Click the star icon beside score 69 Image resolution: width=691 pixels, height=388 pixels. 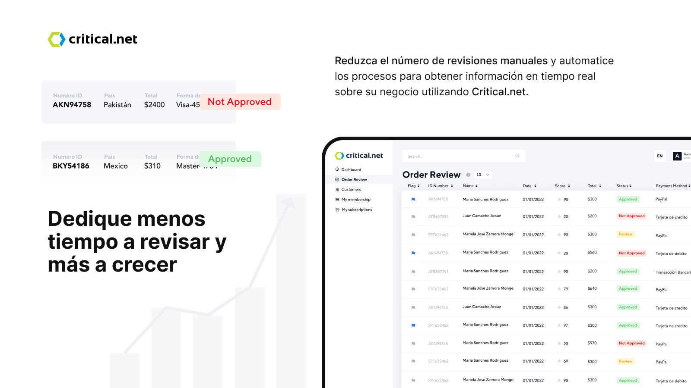(559, 361)
